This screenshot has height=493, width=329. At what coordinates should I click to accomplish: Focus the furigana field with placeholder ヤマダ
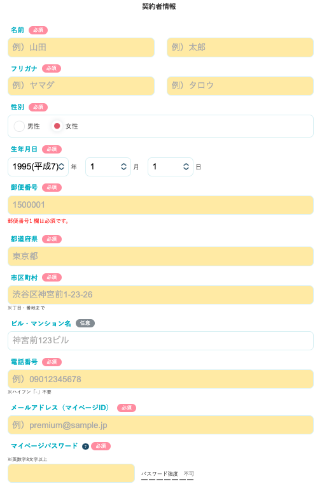[81, 86]
